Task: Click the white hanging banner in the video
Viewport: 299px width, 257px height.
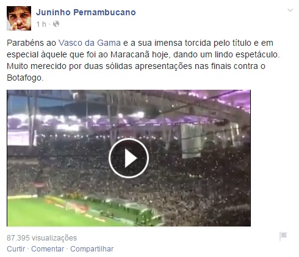Action: coord(191,140)
